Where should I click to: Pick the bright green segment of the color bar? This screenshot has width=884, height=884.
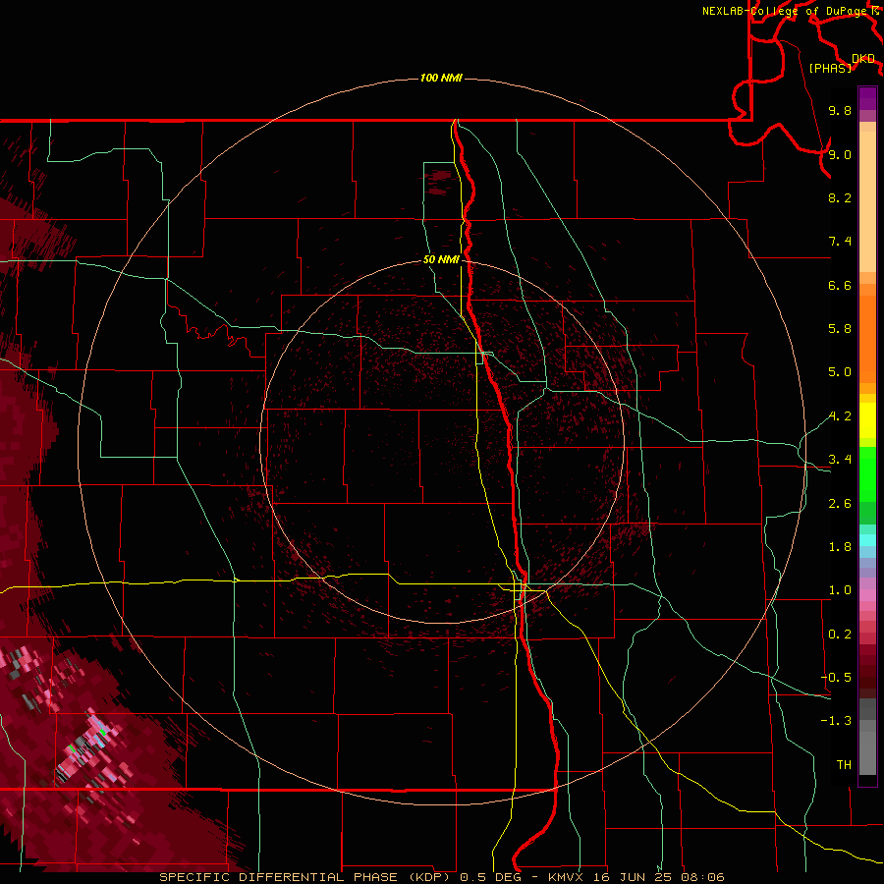pyautogui.click(x=867, y=473)
